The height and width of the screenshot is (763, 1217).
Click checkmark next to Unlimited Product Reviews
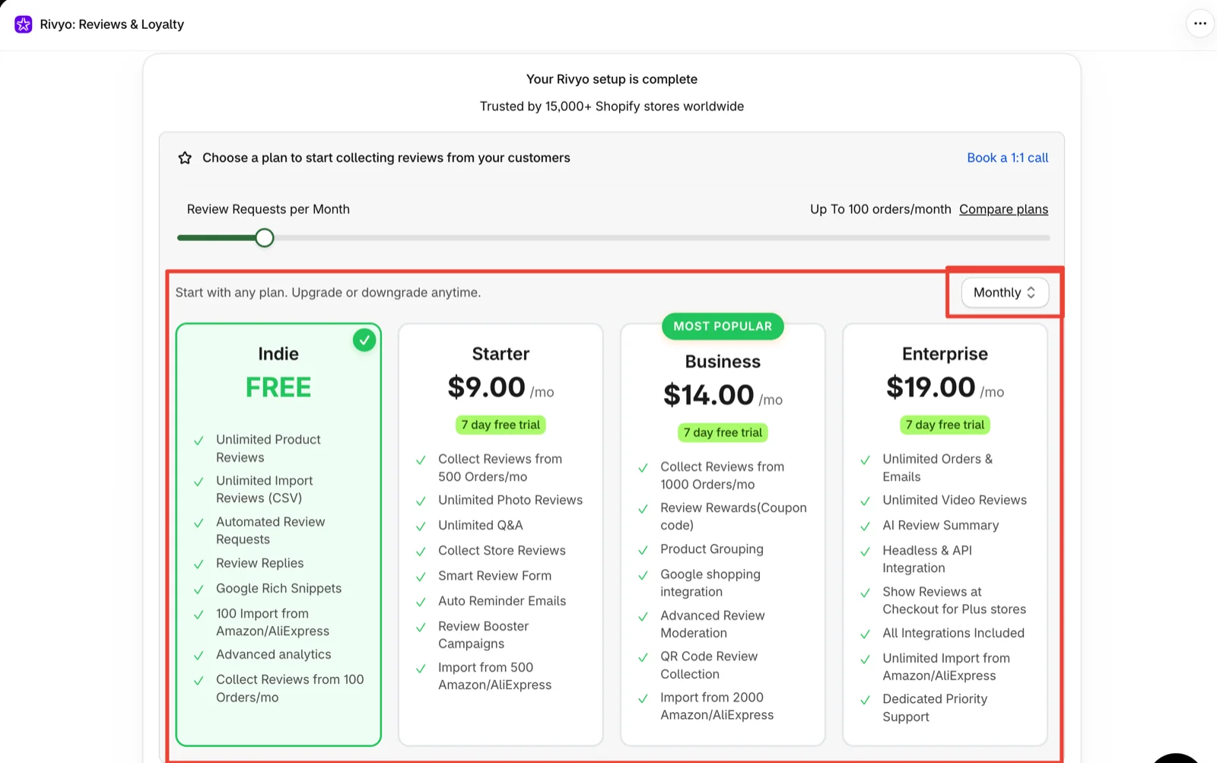[x=199, y=440]
